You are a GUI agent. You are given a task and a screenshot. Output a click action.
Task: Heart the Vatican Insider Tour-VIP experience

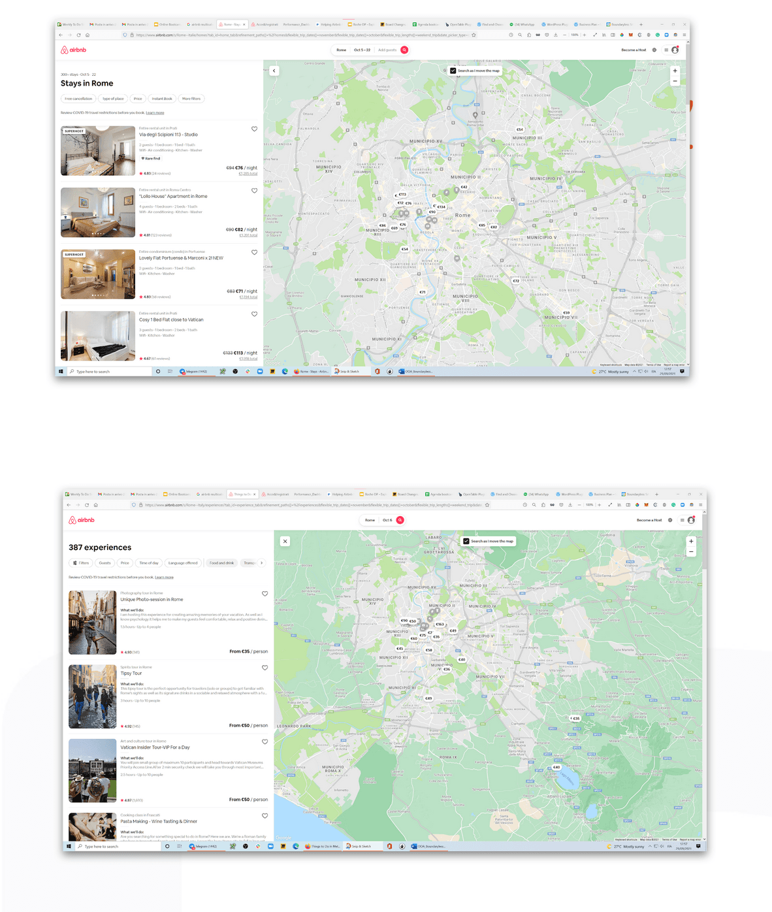point(265,741)
